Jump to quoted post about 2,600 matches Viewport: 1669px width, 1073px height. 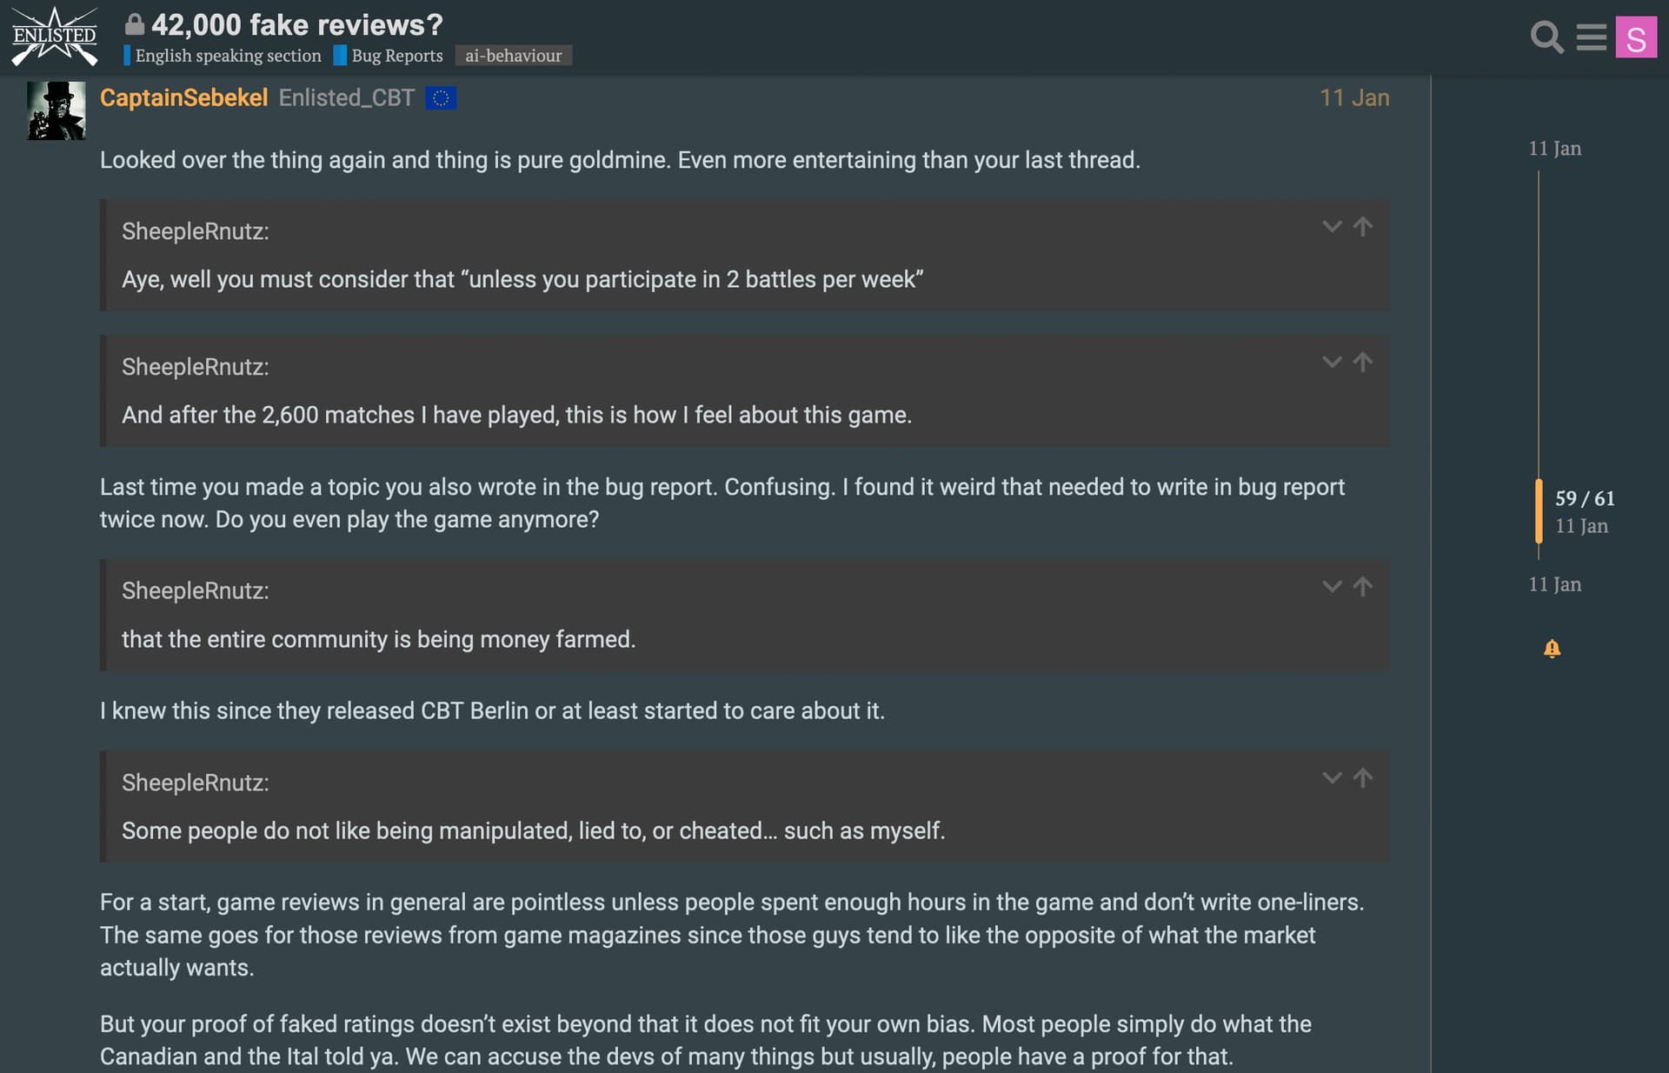click(x=1363, y=363)
